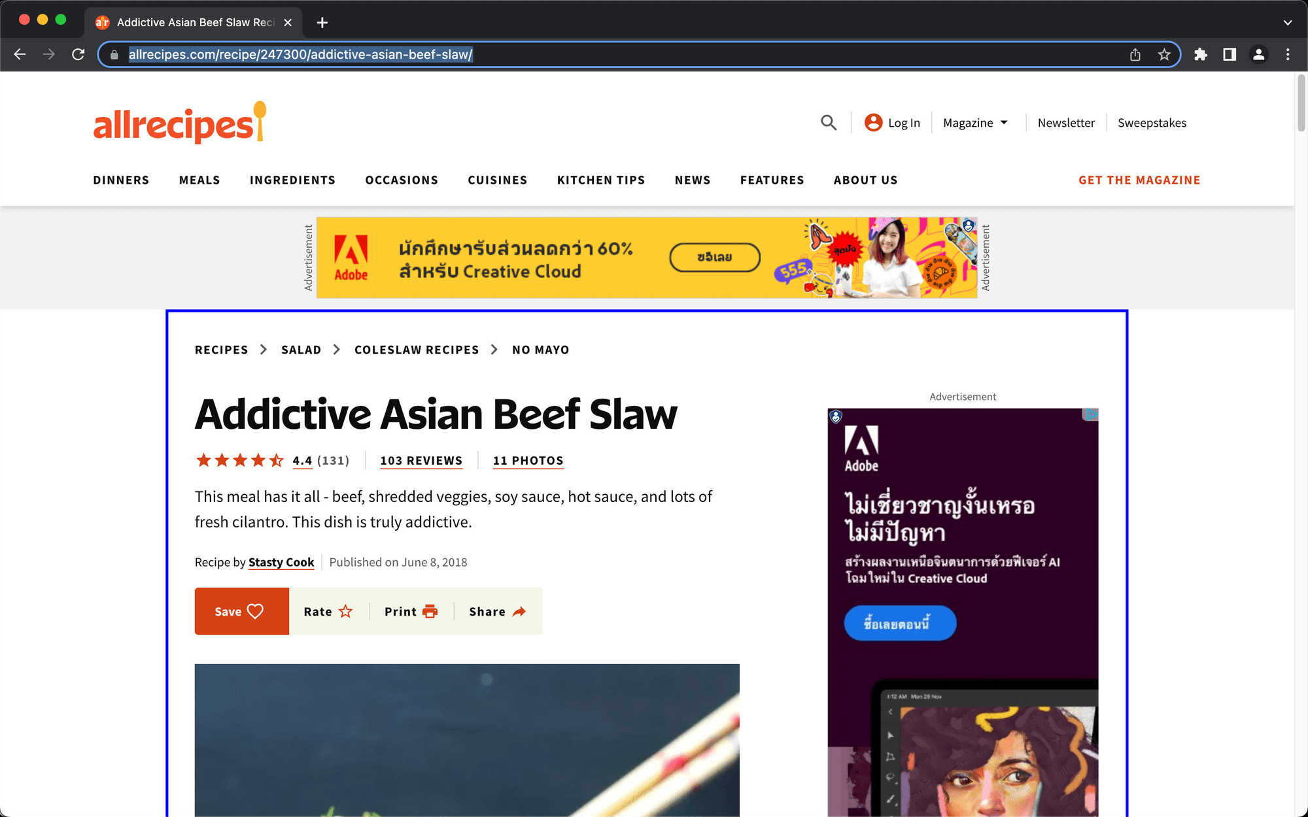Screen dimensions: 1308x817
Task: Open the CUISINES navigation menu item
Action: click(497, 180)
